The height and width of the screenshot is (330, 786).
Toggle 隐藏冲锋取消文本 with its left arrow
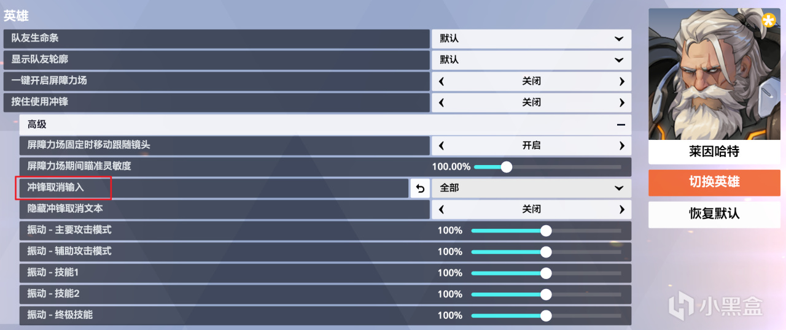pos(441,209)
